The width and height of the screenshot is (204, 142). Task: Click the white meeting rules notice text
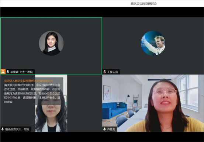(32, 93)
